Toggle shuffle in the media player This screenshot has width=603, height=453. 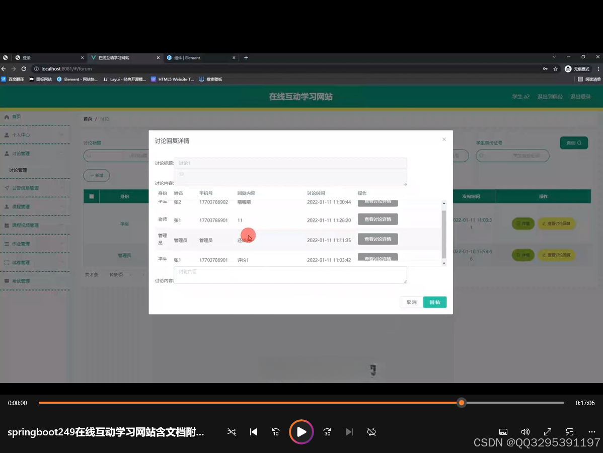(x=231, y=432)
